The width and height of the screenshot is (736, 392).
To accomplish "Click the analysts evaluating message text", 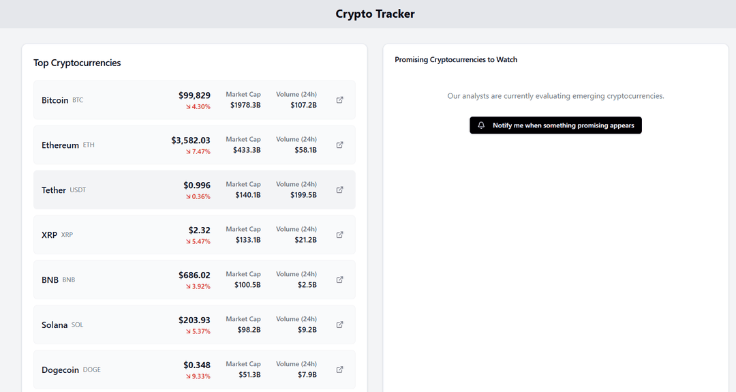I will pos(556,96).
